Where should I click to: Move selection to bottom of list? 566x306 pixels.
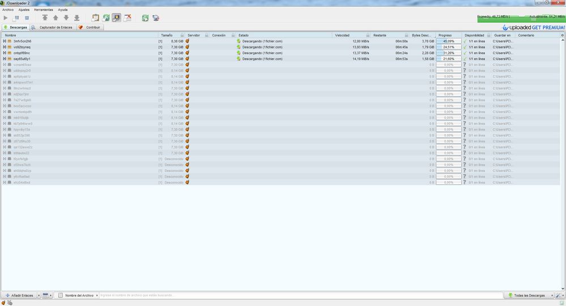76,18
